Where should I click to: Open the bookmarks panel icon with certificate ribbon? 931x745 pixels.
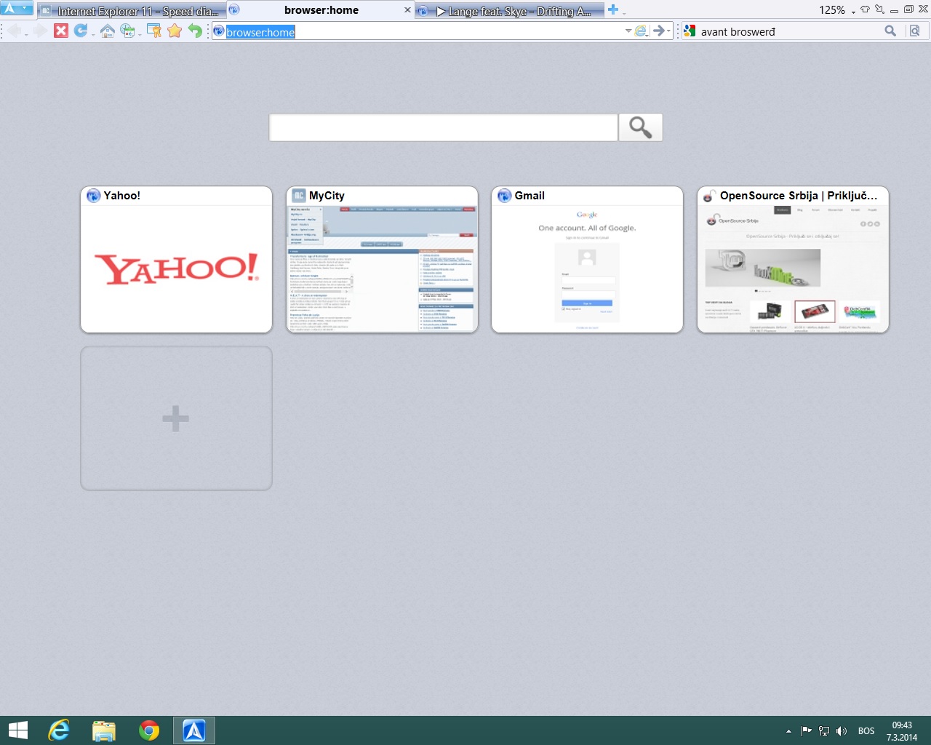click(x=154, y=31)
